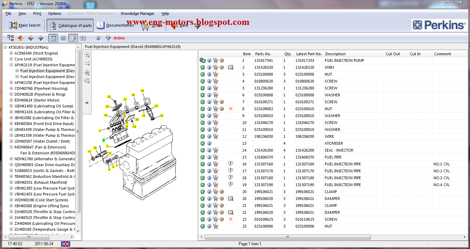Click the small right-arrow next icon

41,38
